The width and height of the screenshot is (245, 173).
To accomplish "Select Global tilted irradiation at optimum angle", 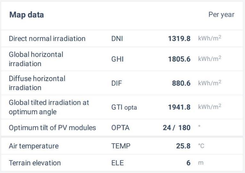I will click(x=49, y=107).
